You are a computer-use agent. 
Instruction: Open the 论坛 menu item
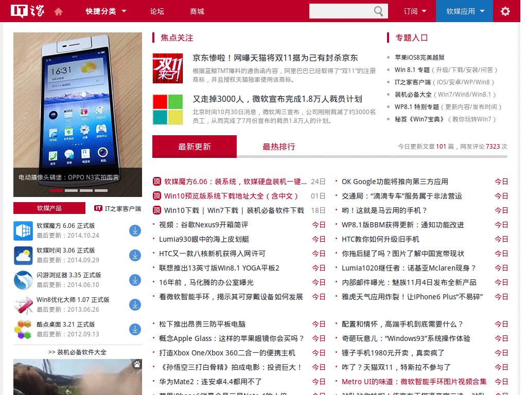(157, 11)
